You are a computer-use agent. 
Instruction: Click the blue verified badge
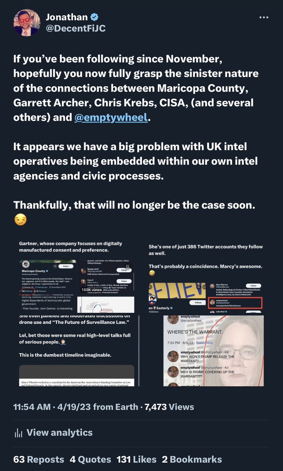(95, 17)
